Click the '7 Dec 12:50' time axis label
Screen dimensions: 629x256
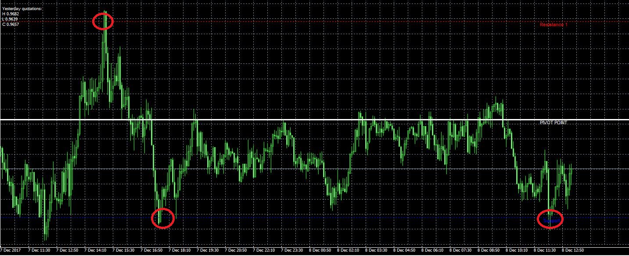68,251
